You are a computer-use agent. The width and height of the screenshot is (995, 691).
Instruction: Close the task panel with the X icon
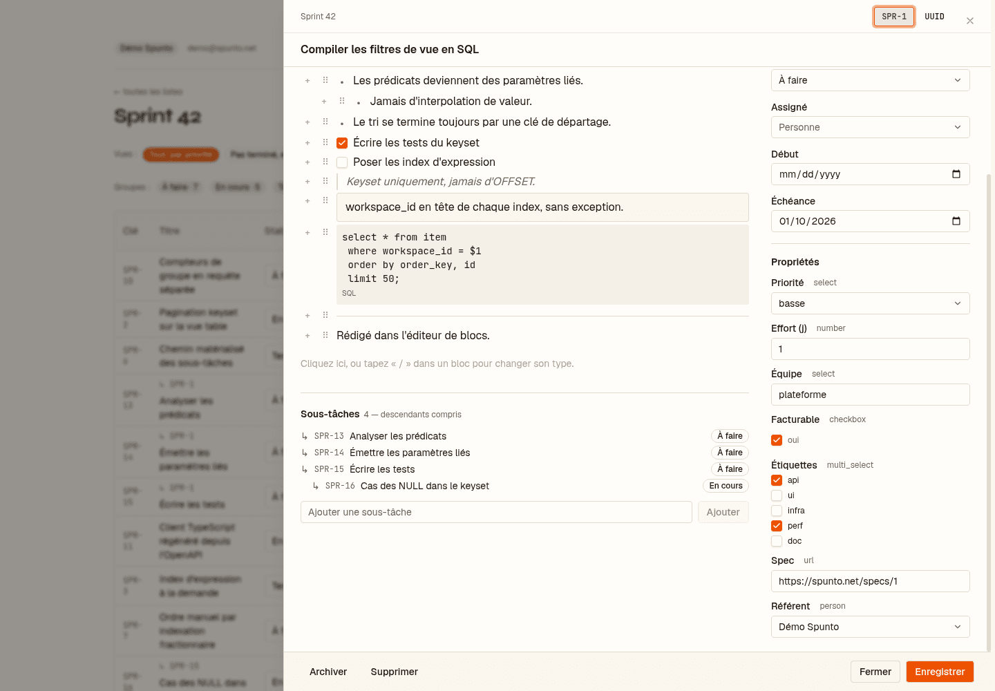(x=970, y=21)
